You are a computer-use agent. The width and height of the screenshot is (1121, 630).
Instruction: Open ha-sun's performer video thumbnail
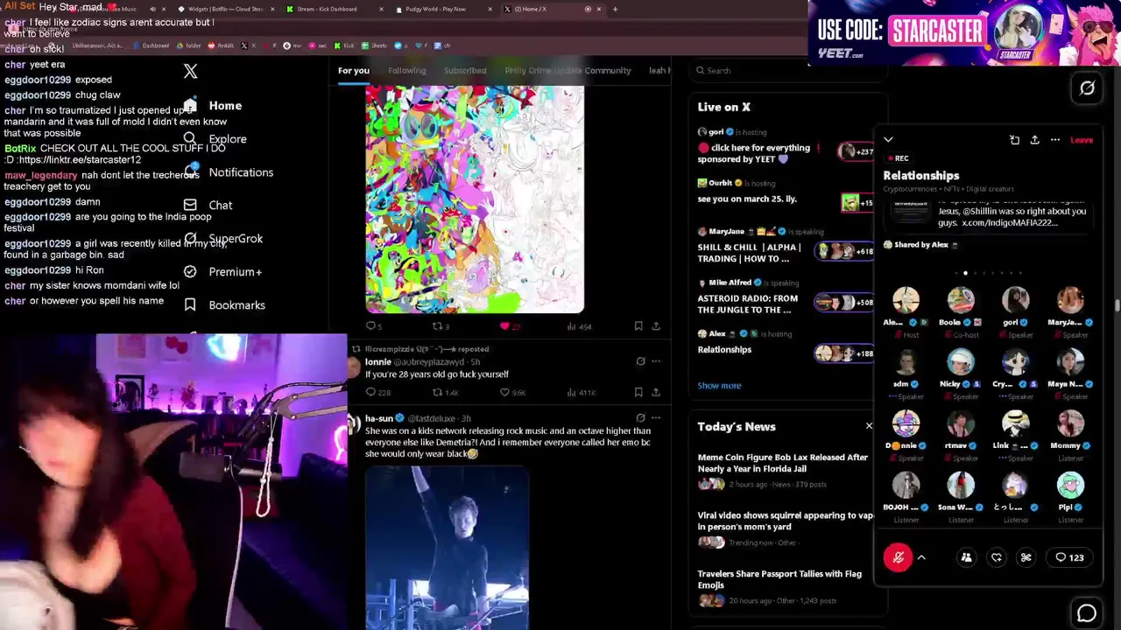tap(447, 547)
